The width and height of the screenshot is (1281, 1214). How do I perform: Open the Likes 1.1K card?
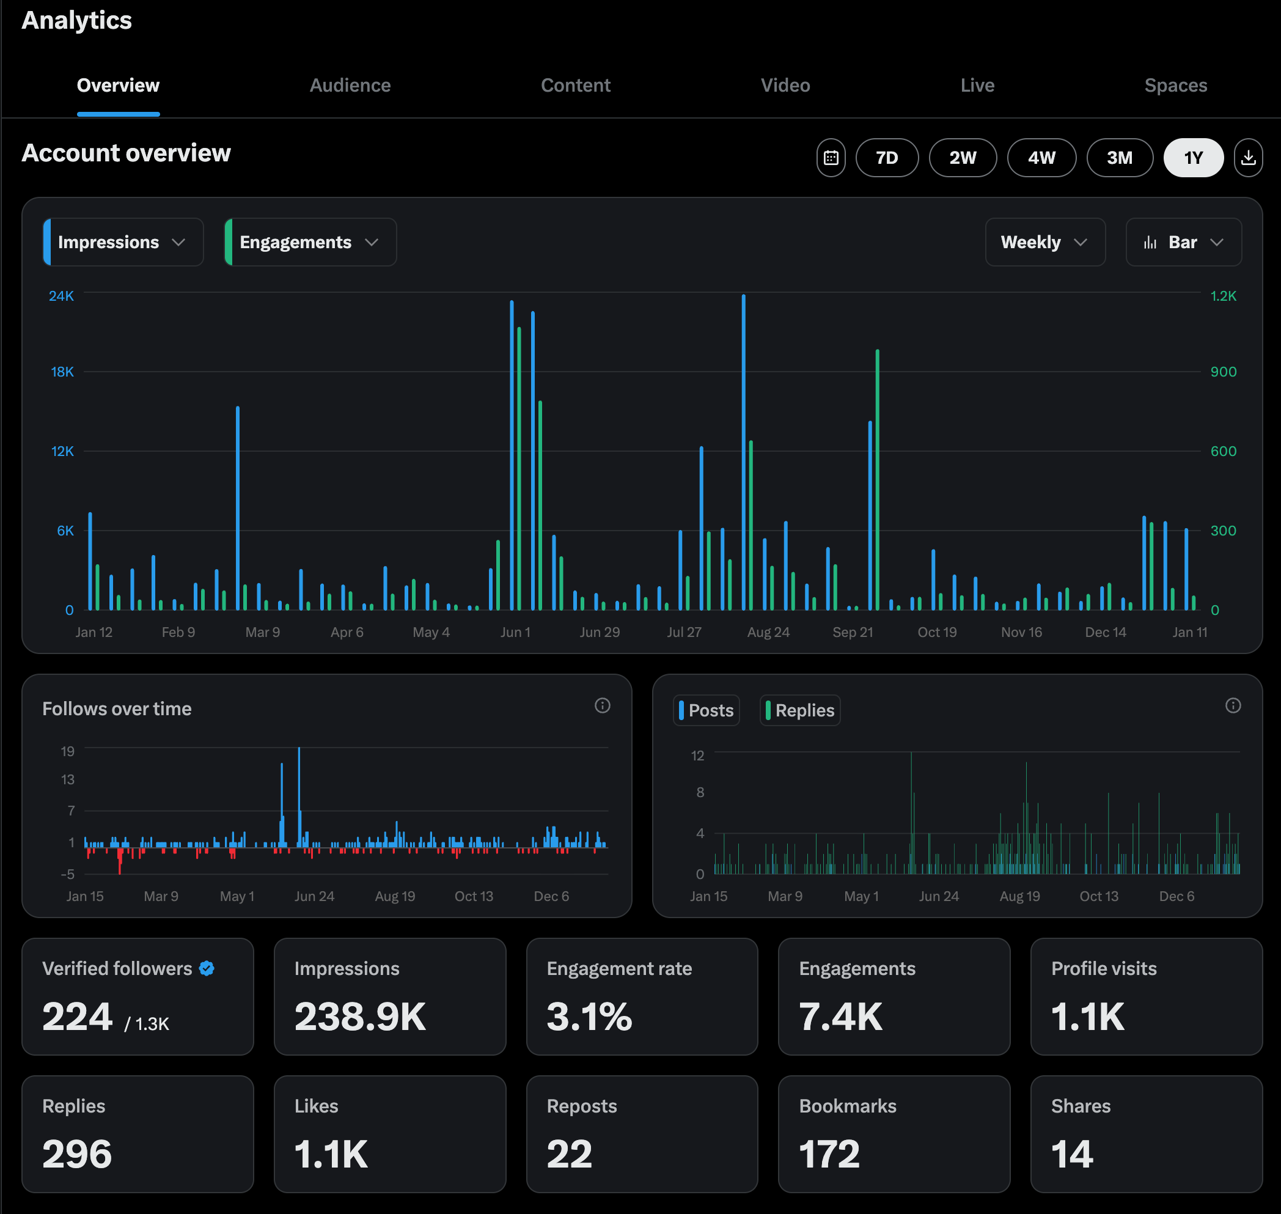click(390, 1134)
